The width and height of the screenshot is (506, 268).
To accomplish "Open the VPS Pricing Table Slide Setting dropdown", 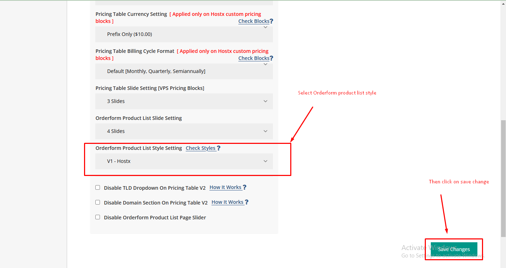I will click(x=184, y=101).
